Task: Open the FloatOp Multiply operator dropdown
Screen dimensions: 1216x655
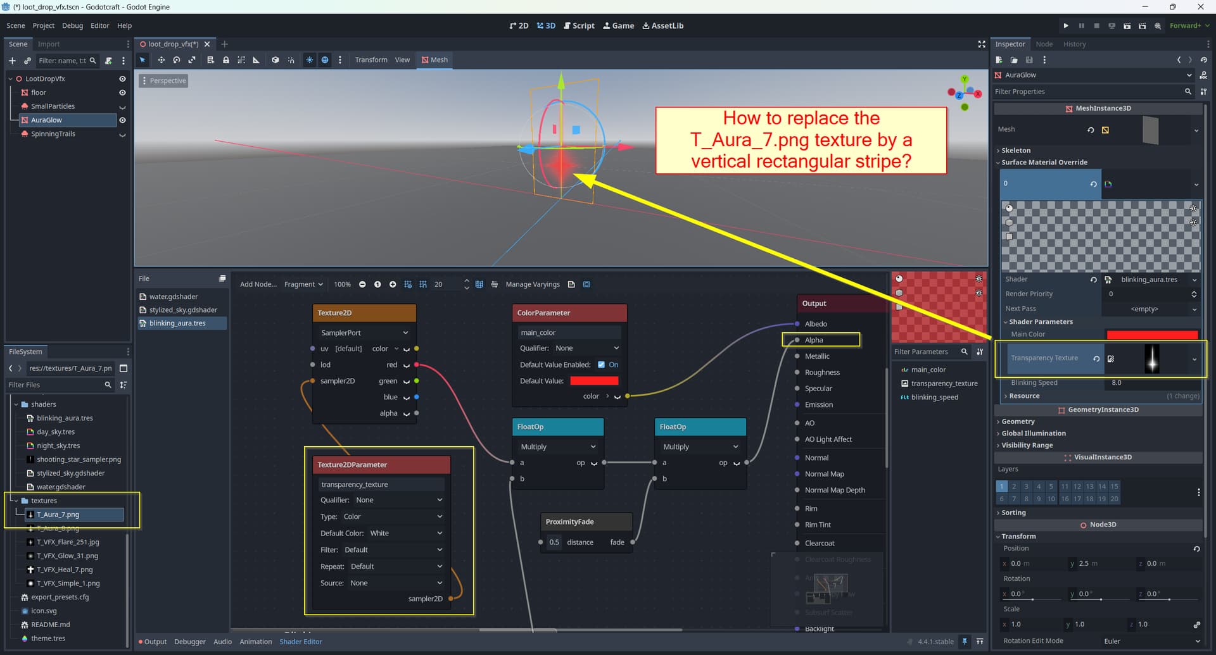Action: [557, 447]
